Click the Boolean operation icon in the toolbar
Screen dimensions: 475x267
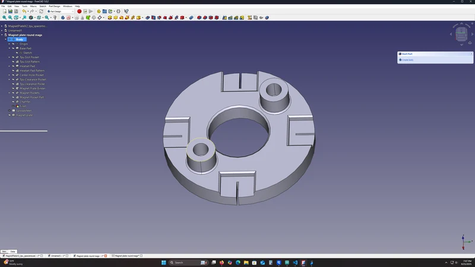pos(191,18)
